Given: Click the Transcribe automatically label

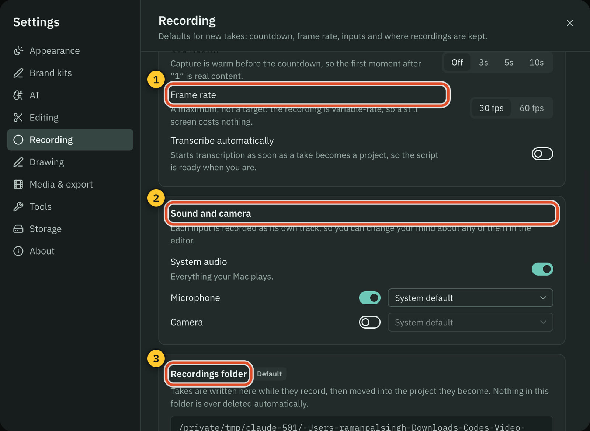Looking at the screenshot, I should pos(222,141).
